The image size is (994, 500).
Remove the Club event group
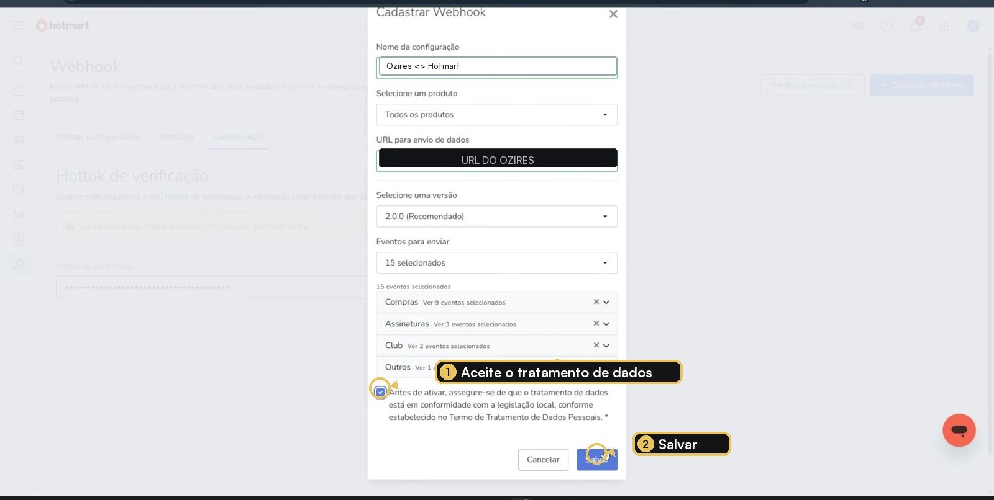click(596, 346)
